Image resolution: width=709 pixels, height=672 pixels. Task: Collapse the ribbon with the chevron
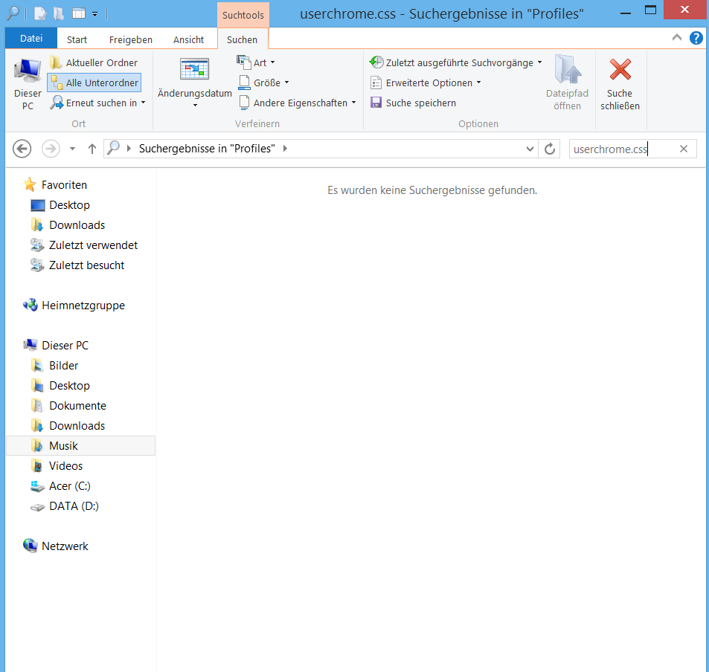point(677,38)
